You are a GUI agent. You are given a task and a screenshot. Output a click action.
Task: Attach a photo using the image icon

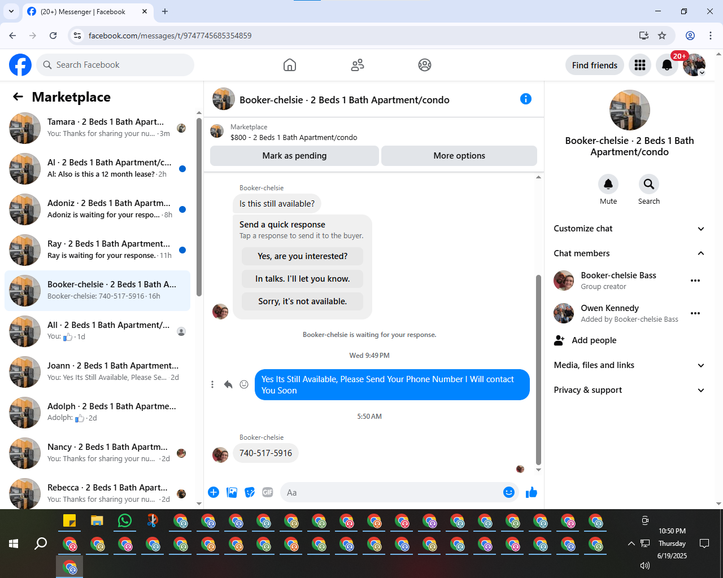[232, 492]
